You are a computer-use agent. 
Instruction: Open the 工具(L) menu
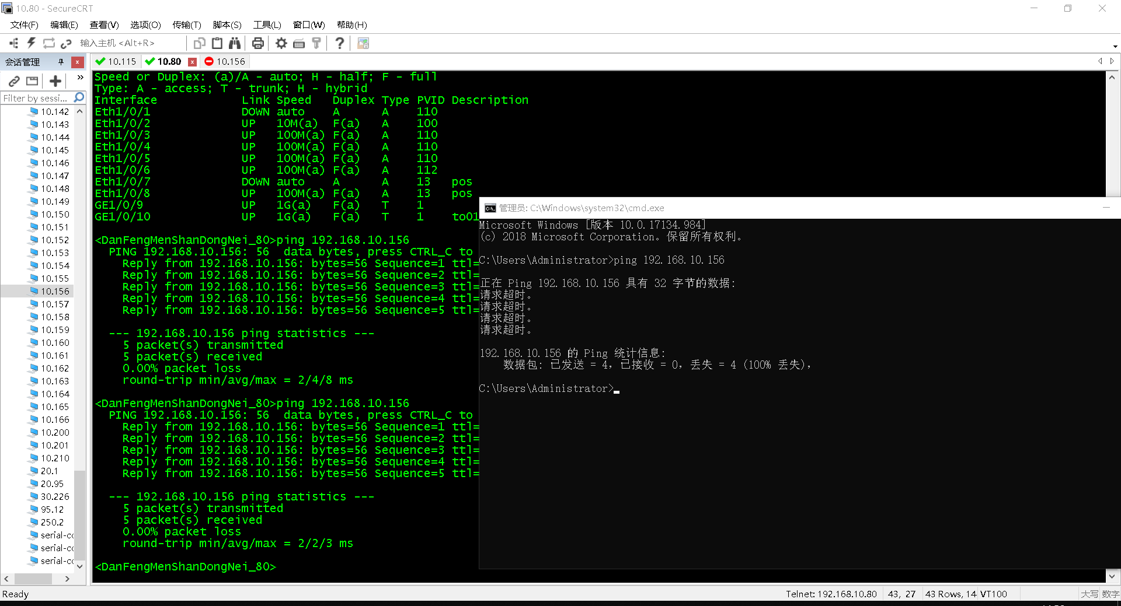click(267, 25)
